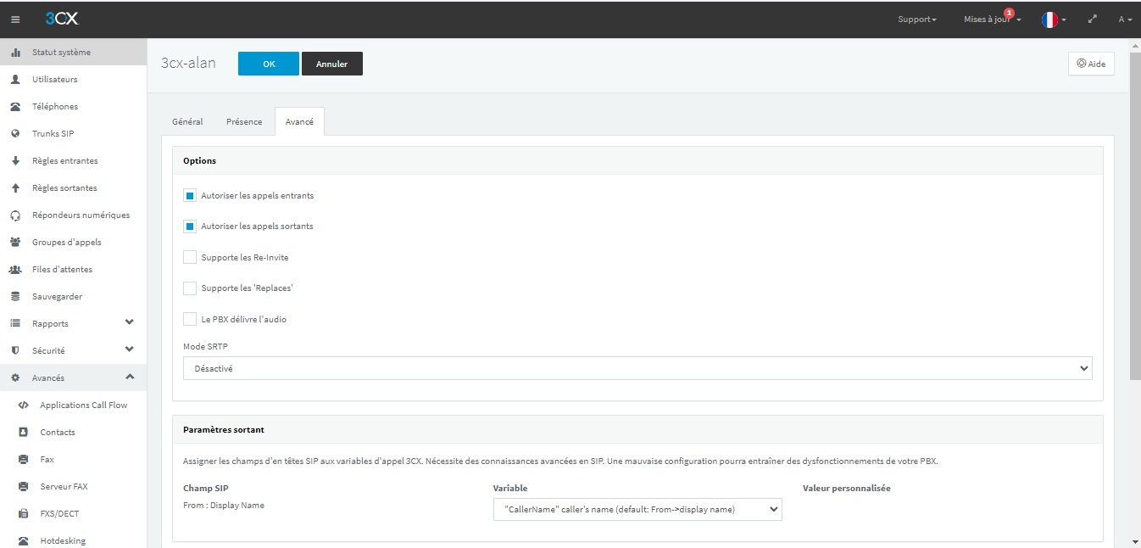Click the Avancés gear icon
This screenshot has width=1141, height=548.
click(15, 378)
